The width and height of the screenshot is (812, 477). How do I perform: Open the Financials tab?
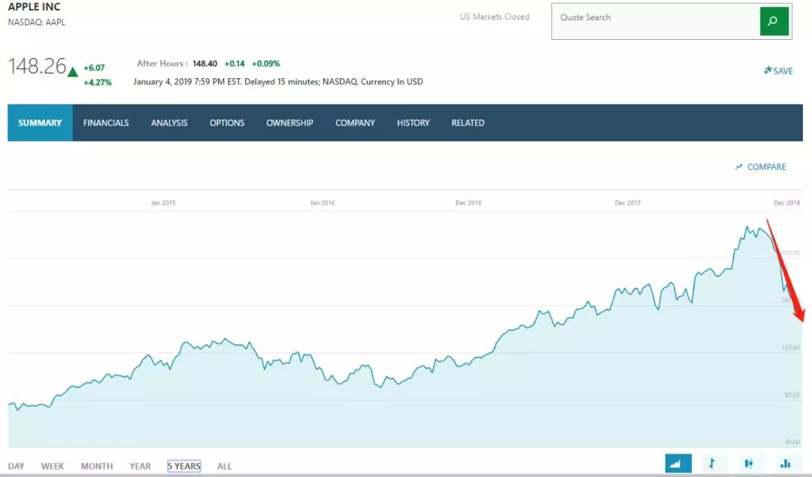click(x=106, y=123)
